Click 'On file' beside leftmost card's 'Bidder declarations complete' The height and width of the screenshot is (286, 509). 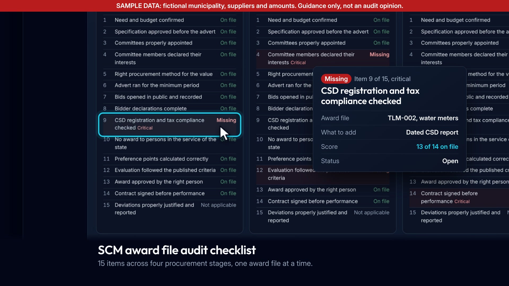tap(228, 109)
